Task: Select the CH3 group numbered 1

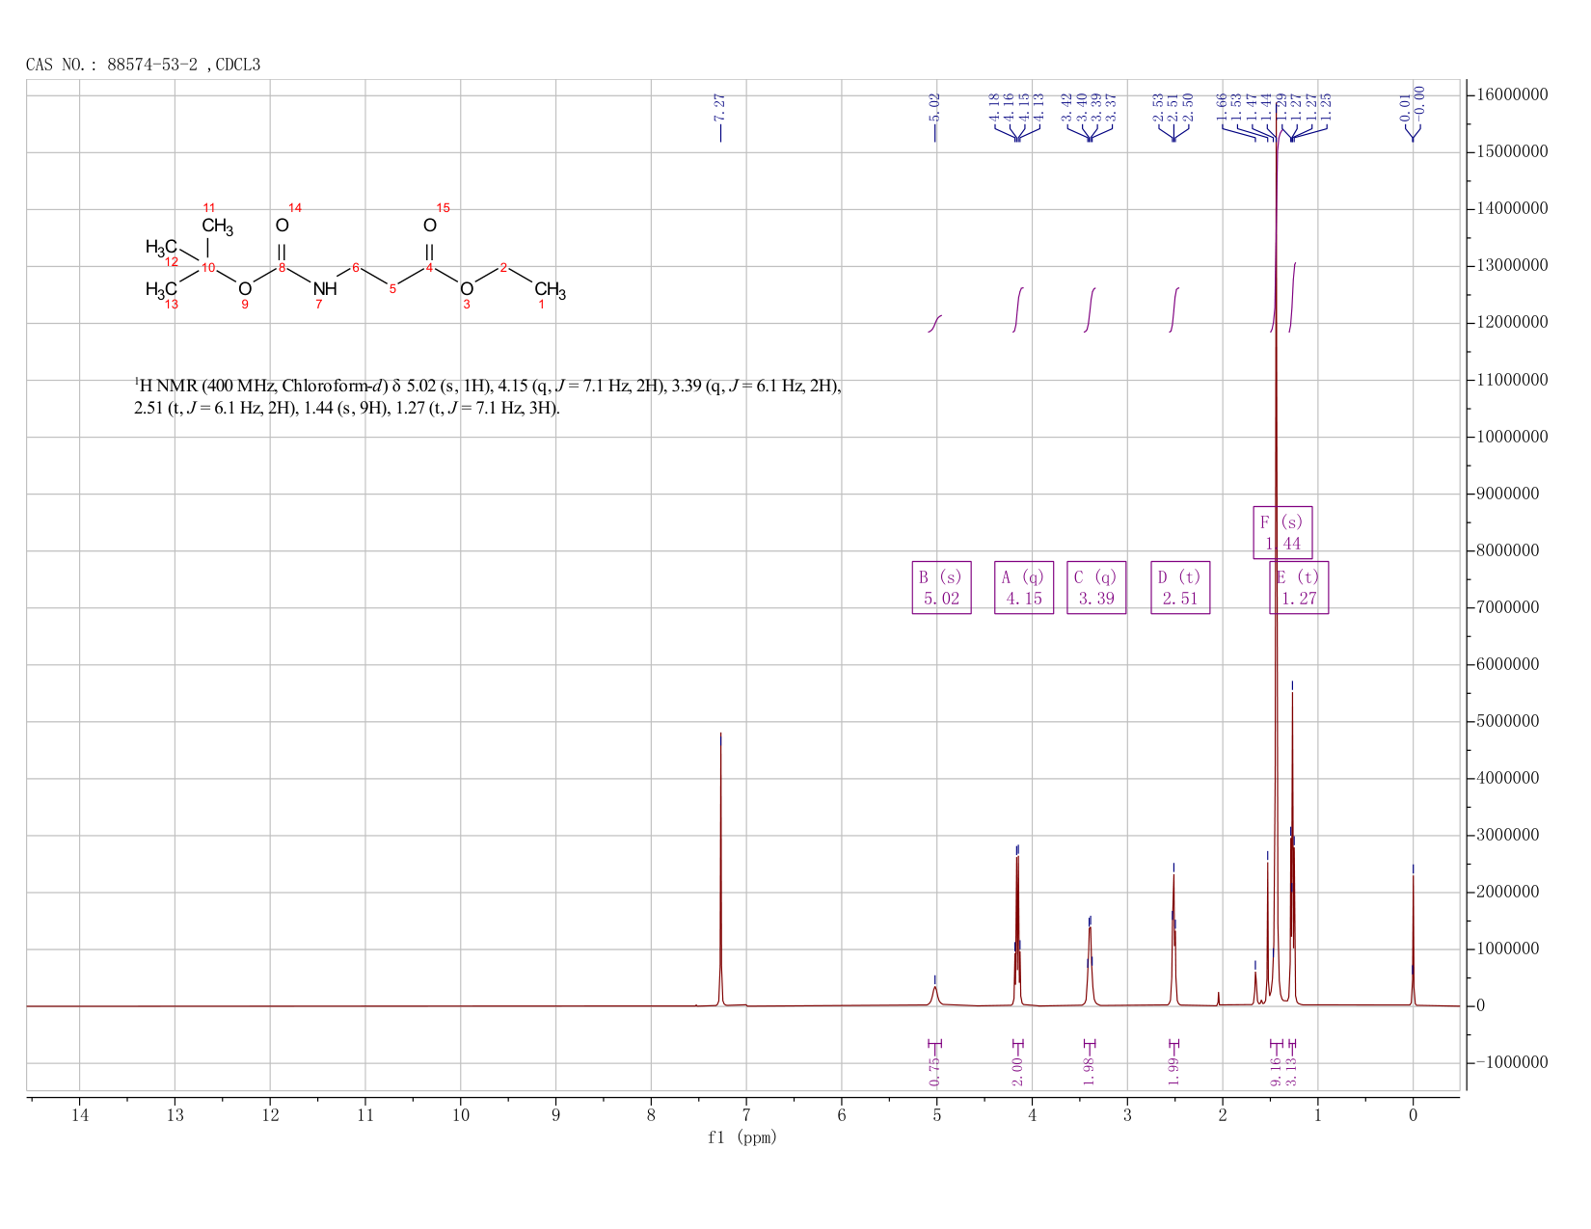Action: click(x=550, y=290)
